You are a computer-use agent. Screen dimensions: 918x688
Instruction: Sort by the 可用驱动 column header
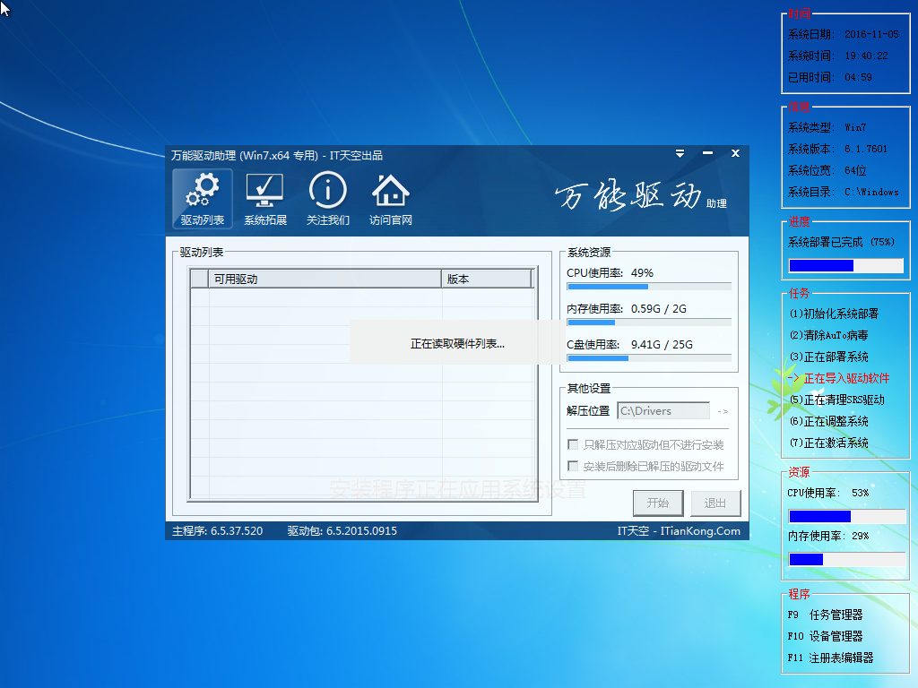[325, 279]
